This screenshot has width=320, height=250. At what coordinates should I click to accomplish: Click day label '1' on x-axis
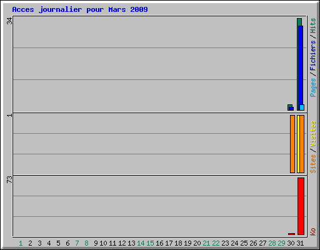click(21, 243)
